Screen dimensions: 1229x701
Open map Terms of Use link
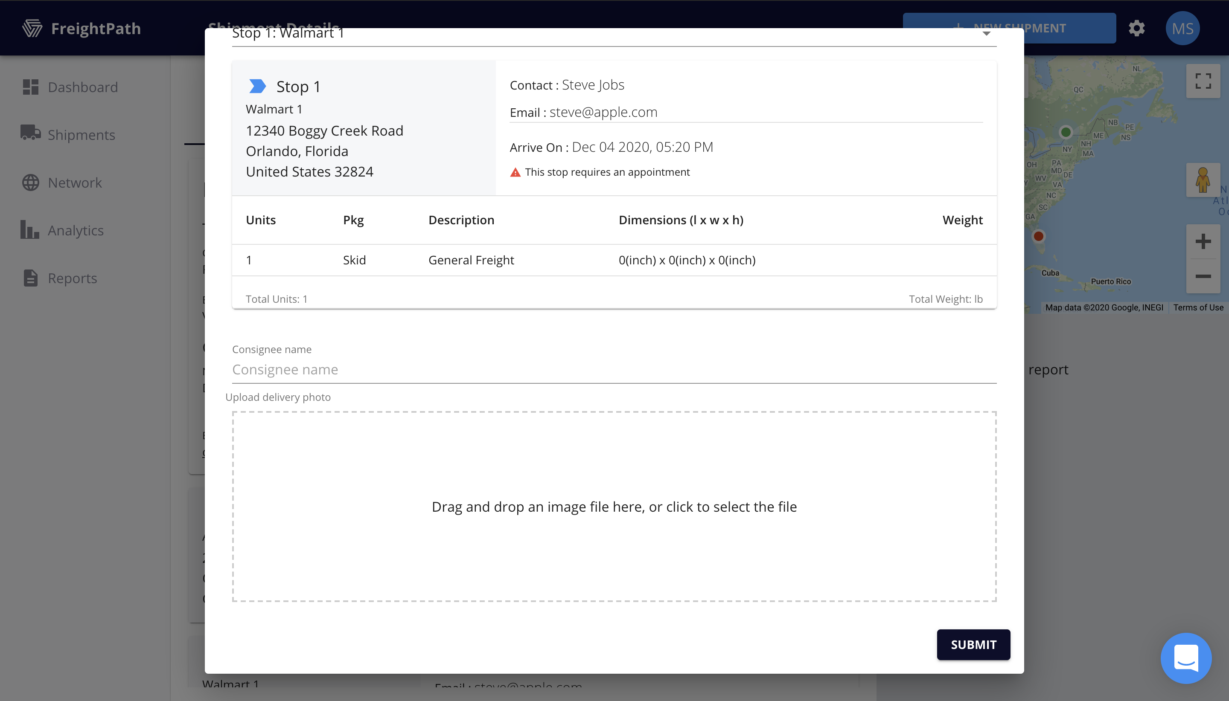(1198, 308)
